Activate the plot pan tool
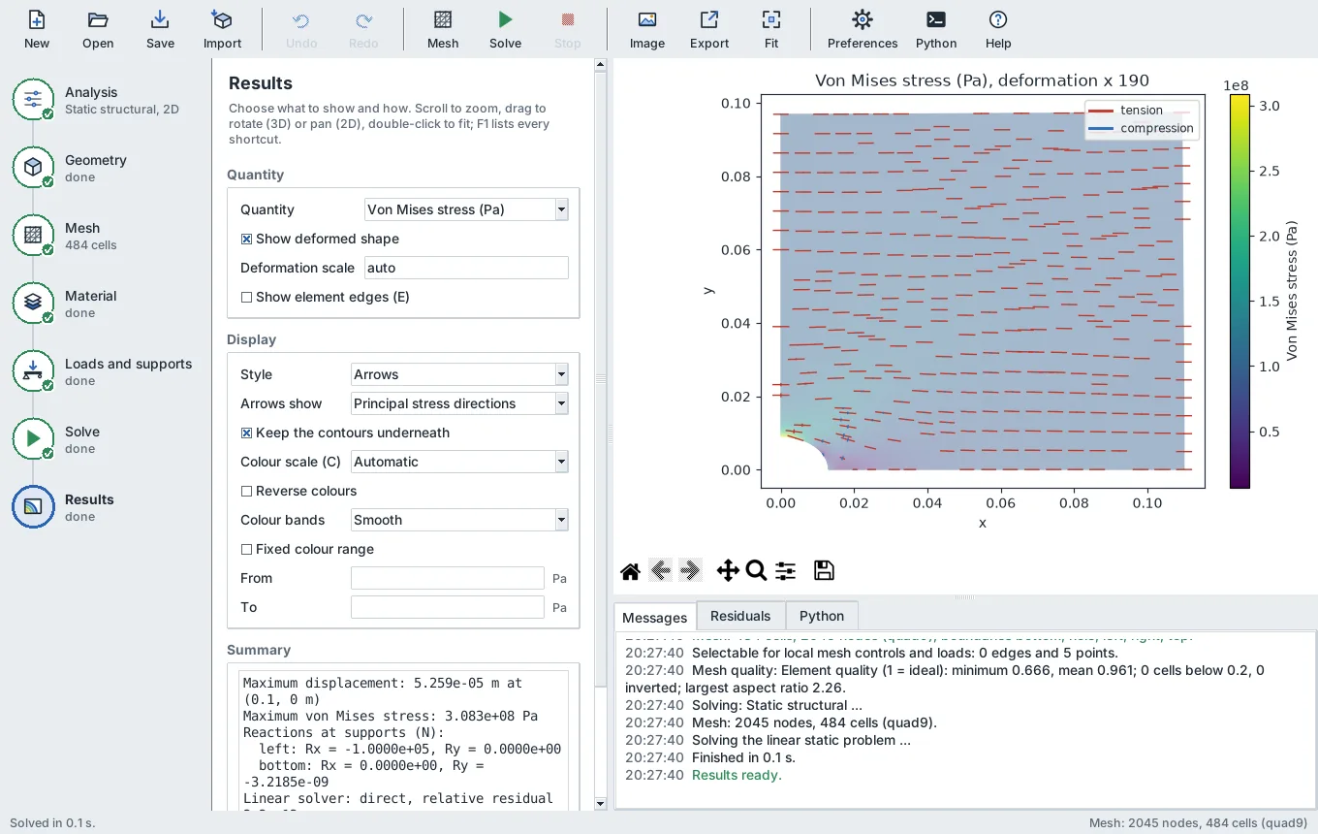Image resolution: width=1318 pixels, height=834 pixels. click(728, 571)
